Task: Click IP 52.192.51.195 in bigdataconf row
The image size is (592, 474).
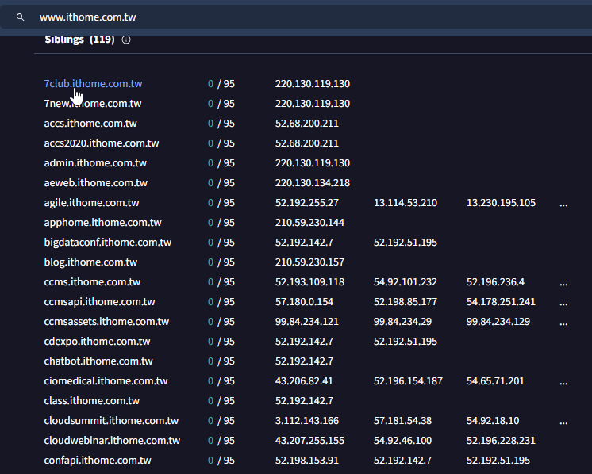Action: coord(405,242)
